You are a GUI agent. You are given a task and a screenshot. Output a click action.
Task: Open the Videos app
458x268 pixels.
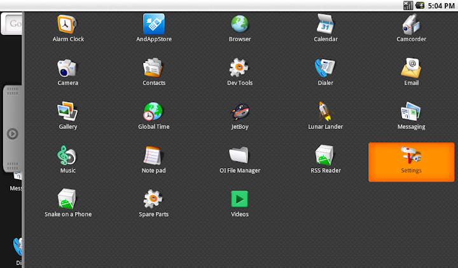coord(240,203)
